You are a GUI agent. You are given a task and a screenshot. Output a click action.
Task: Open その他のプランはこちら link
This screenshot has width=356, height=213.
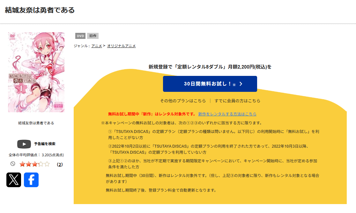coord(183,101)
